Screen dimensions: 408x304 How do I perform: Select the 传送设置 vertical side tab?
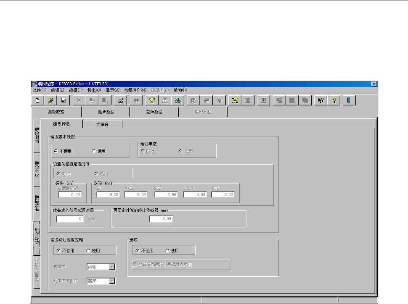pos(37,238)
